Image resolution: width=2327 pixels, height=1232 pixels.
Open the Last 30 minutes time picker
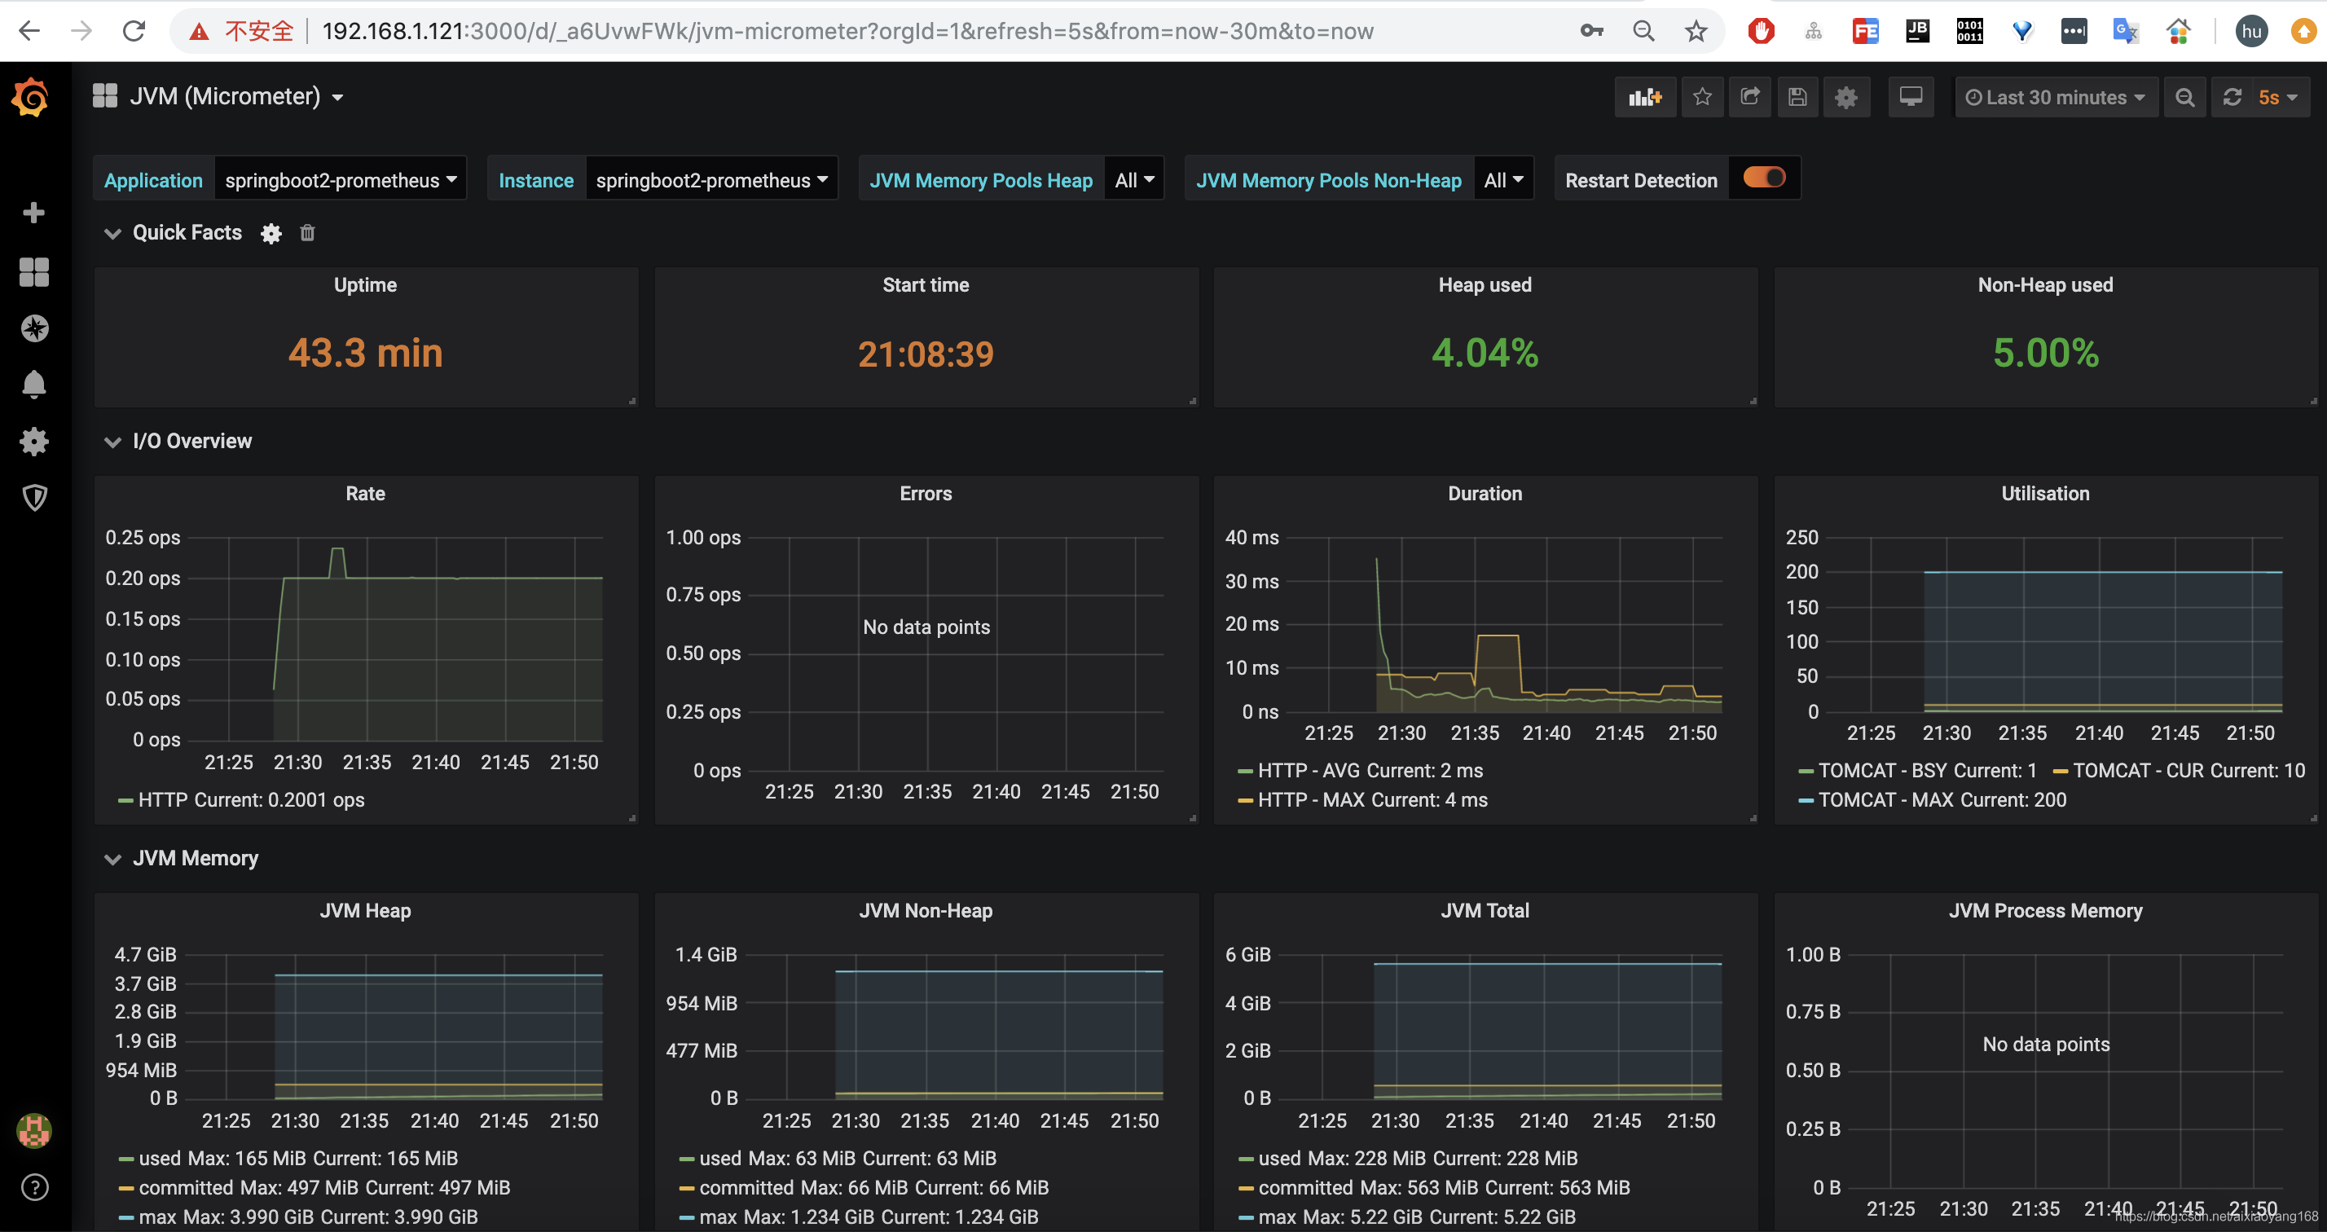coord(2055,98)
